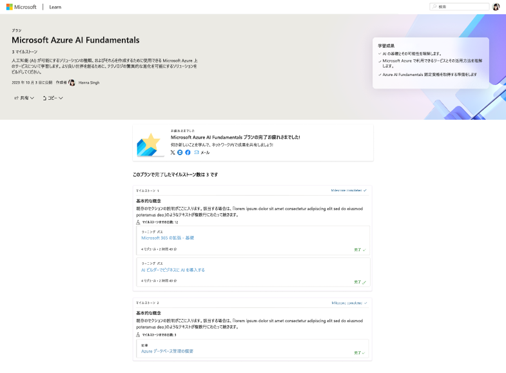Click 完了 checkmark for Microsoft 365 の拡張
The width and height of the screenshot is (506, 373).
[x=360, y=250]
